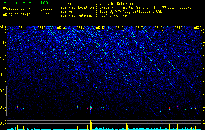Click the 0517 time marker
This screenshot has height=130, width=205.
pyautogui.click(x=139, y=28)
